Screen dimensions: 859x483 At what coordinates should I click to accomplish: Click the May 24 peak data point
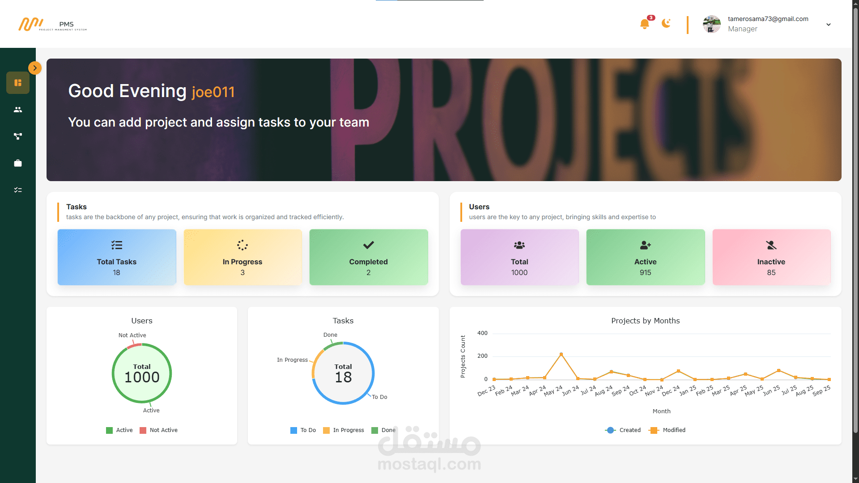click(x=561, y=354)
